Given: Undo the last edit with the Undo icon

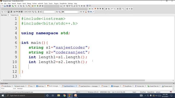Looking at the screenshot, I should (13, 6).
